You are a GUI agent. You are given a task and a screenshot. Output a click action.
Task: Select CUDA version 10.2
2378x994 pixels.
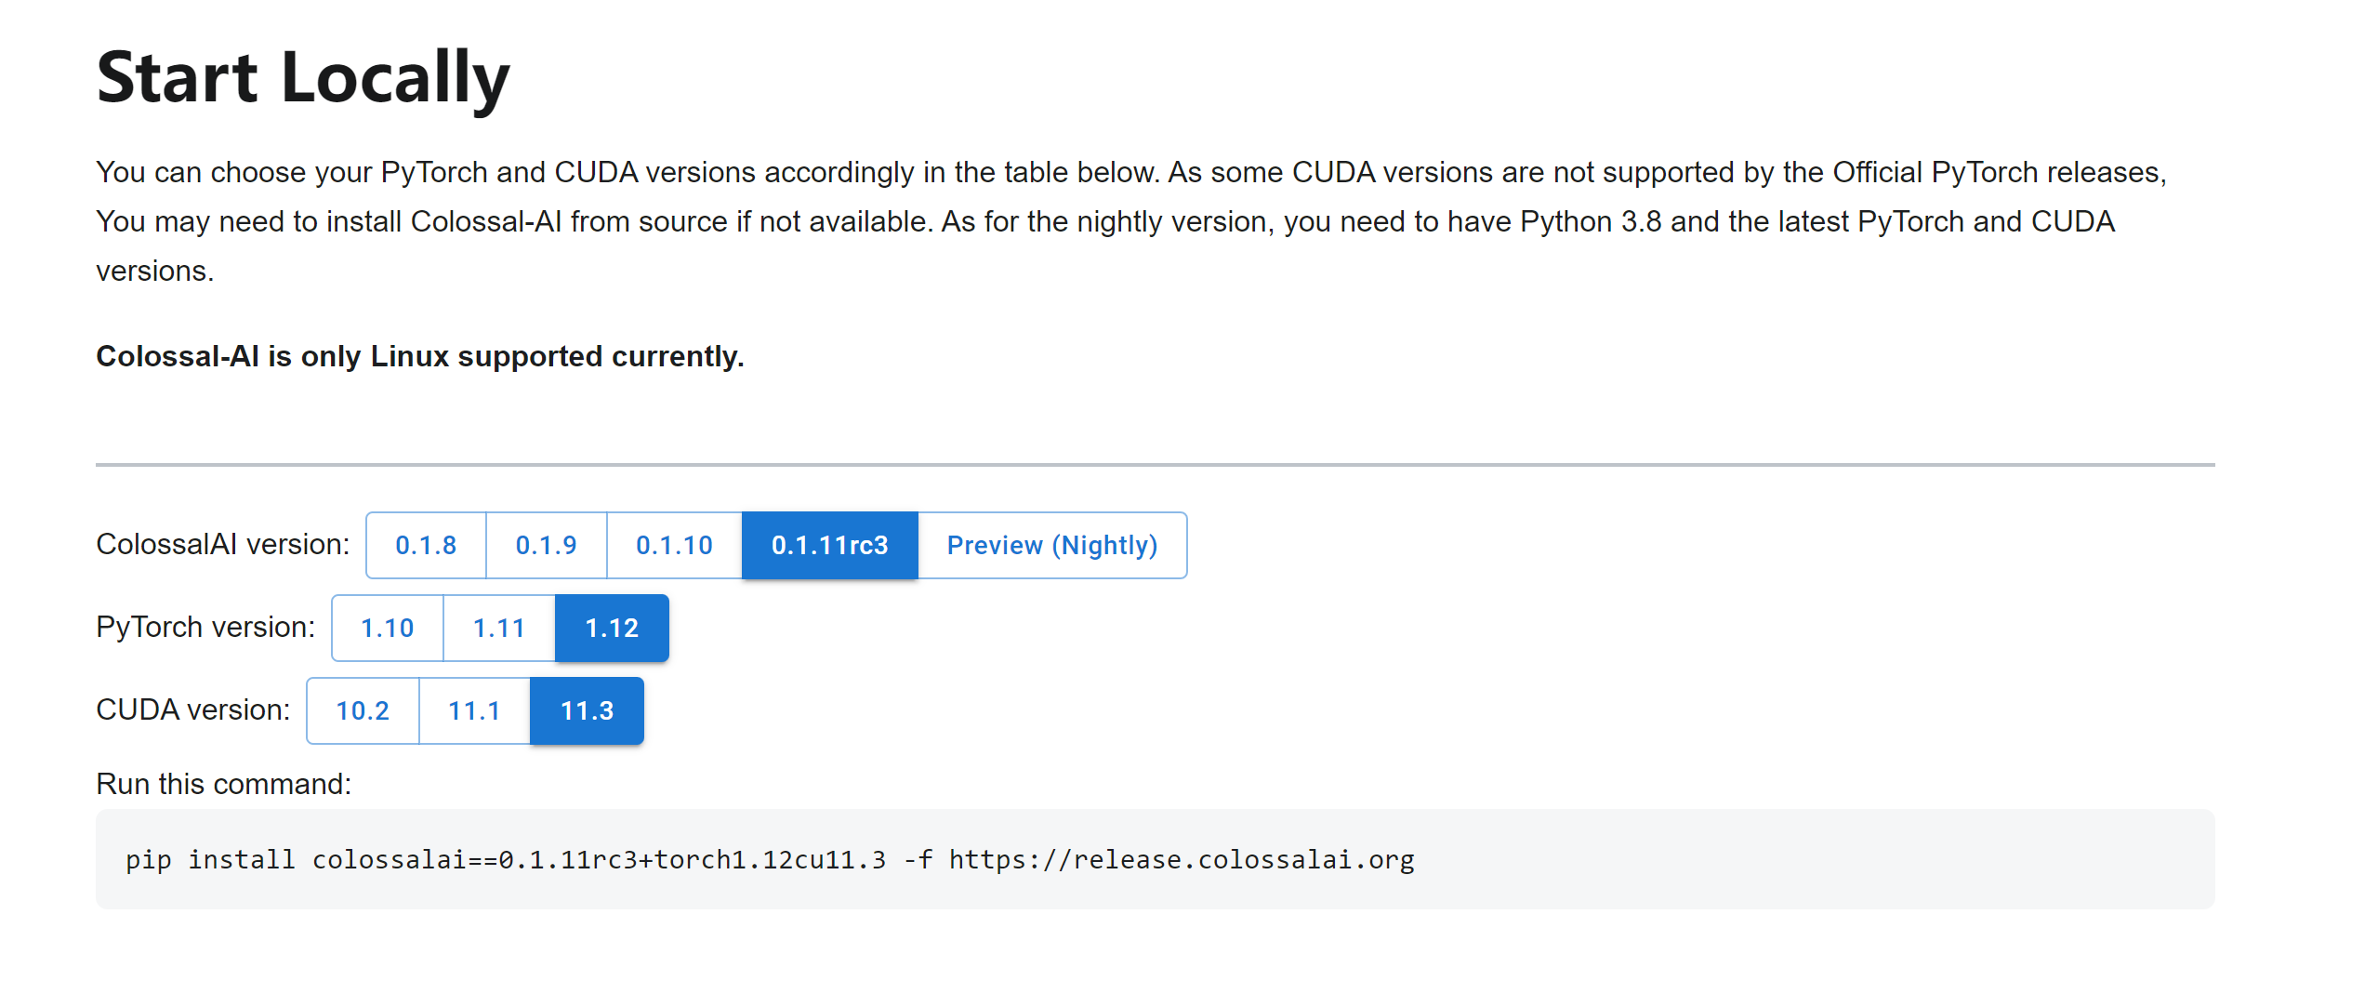tap(363, 710)
